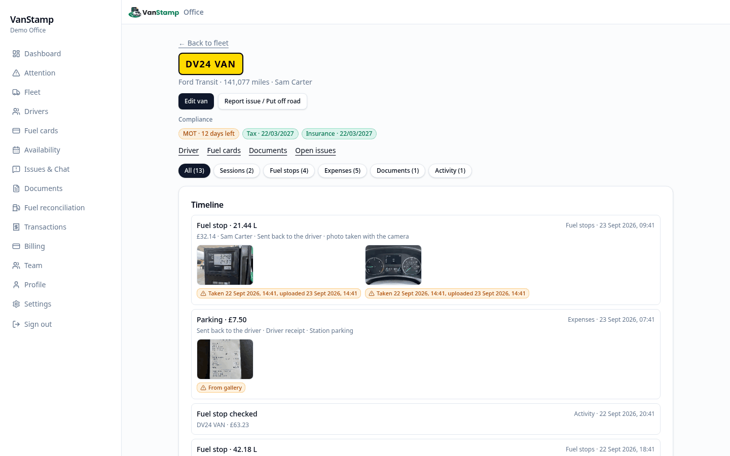Click the Station parking detail line
Viewport: 730px width, 456px height.
[x=275, y=331]
